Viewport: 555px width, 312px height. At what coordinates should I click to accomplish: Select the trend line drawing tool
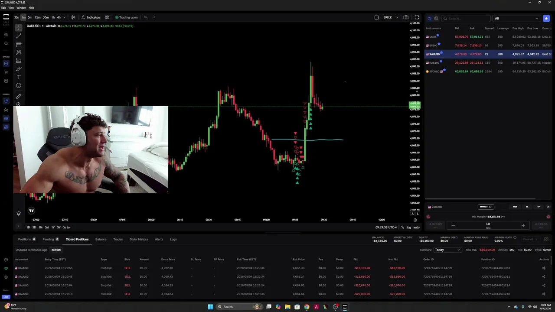click(19, 36)
